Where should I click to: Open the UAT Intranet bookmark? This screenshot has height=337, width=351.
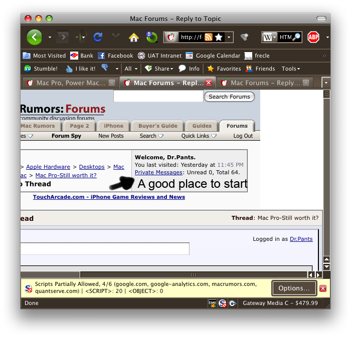point(159,56)
